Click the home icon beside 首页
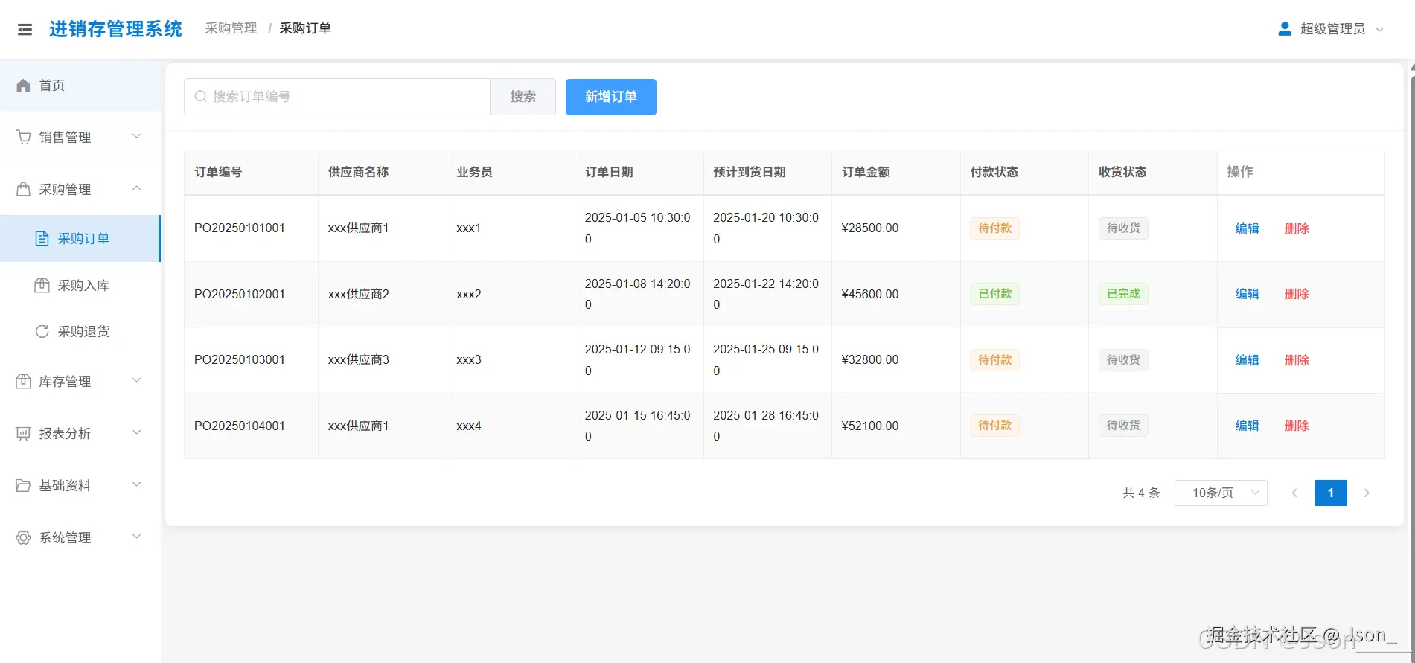 23,86
